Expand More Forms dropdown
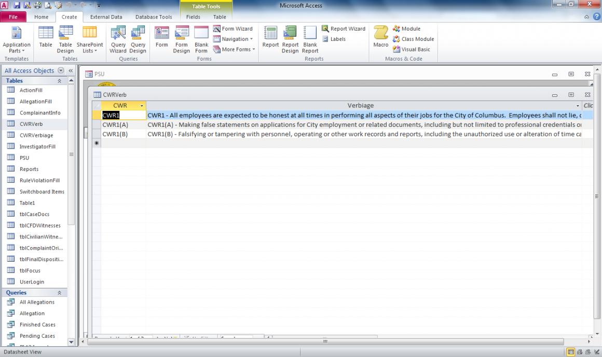The width and height of the screenshot is (602, 357). click(234, 49)
